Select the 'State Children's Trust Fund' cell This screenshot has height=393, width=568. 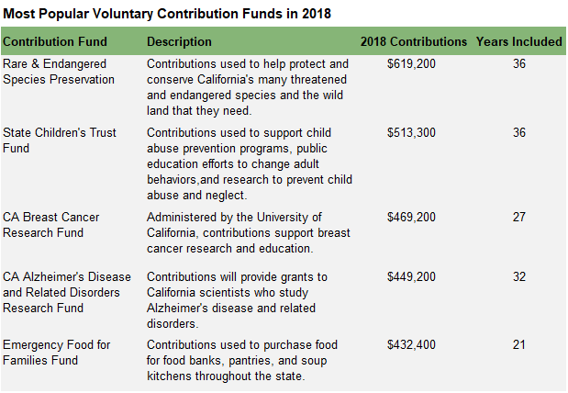[x=60, y=140]
